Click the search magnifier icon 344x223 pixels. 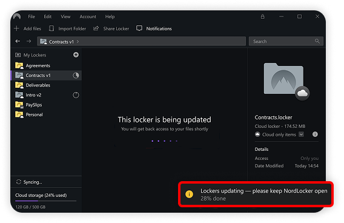tap(317, 41)
